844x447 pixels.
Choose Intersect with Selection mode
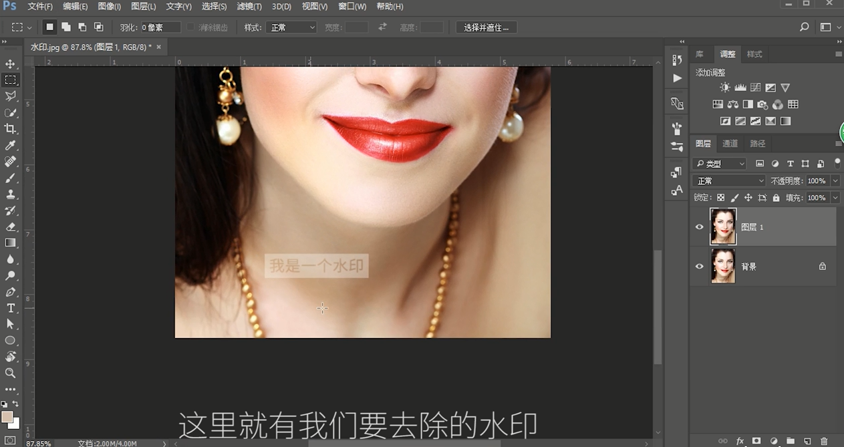[x=99, y=27]
